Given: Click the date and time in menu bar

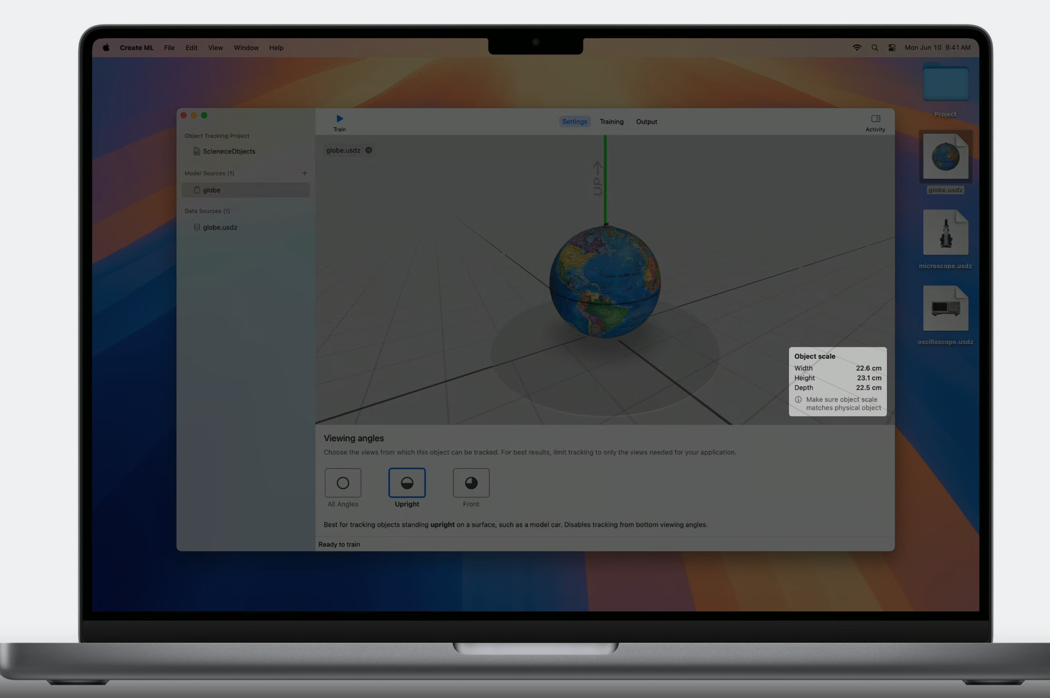Looking at the screenshot, I should tap(937, 48).
